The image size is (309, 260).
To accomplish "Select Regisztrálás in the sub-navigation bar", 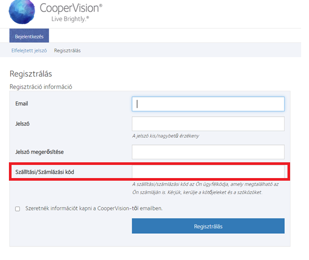I will pos(67,50).
